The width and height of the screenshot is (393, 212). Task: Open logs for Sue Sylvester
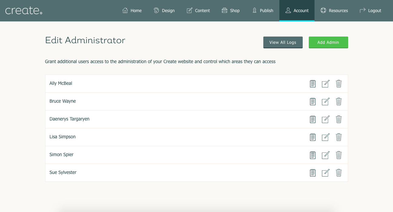(x=313, y=173)
